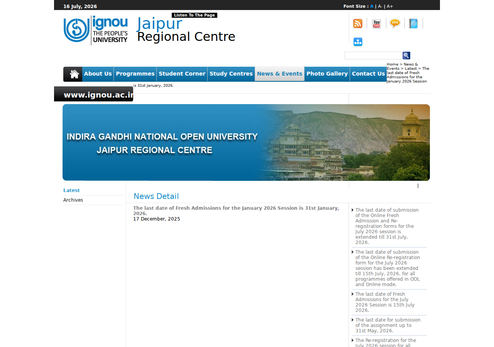
Task: Select Latest in the left sidebar
Action: (71, 190)
